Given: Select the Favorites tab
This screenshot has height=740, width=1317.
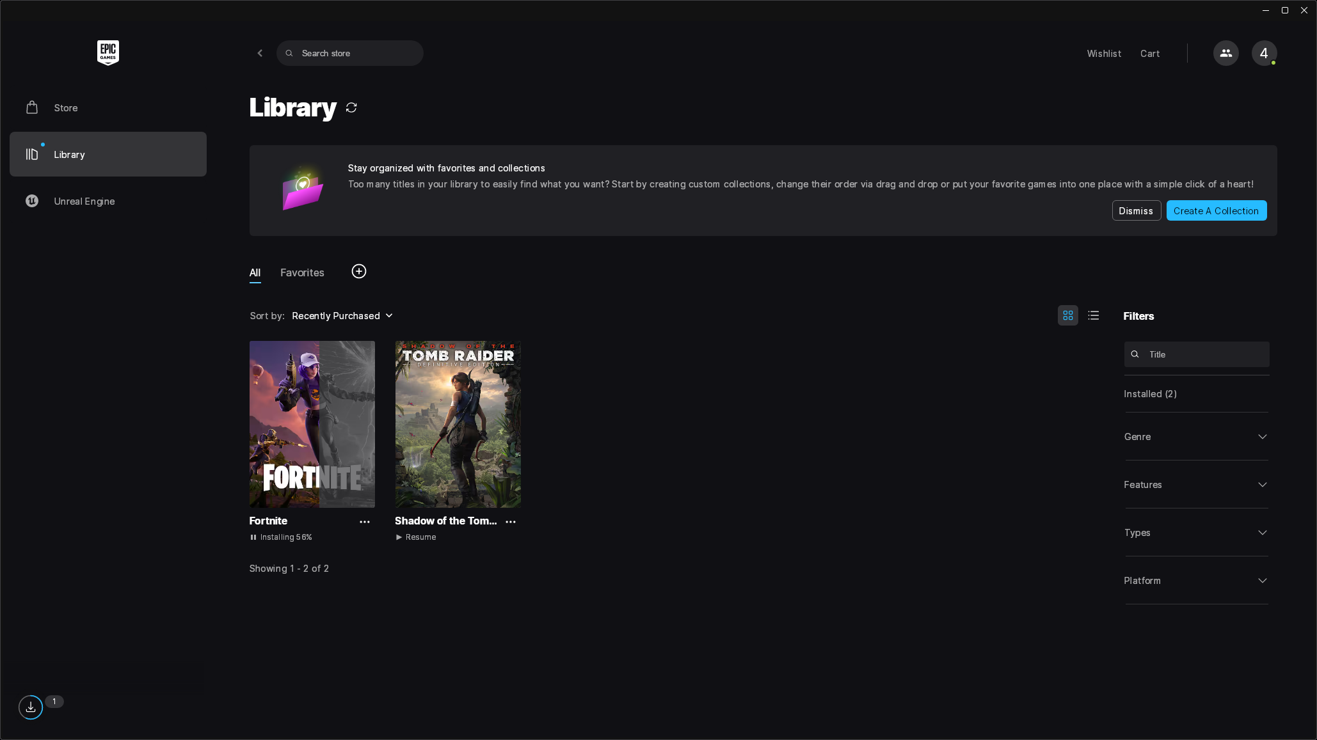Looking at the screenshot, I should (302, 272).
